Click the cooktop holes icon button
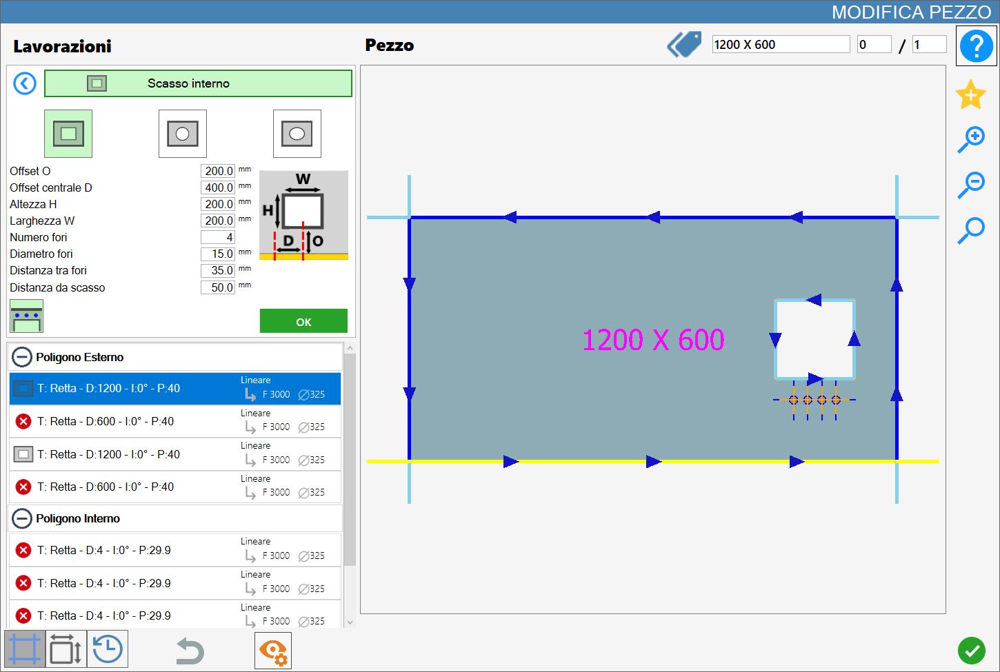1000x672 pixels. [x=26, y=316]
